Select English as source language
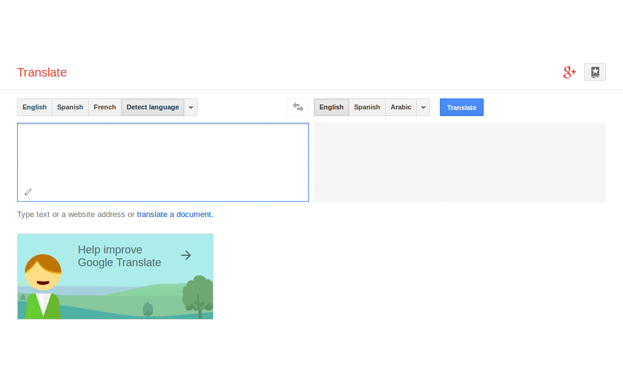 pos(35,107)
